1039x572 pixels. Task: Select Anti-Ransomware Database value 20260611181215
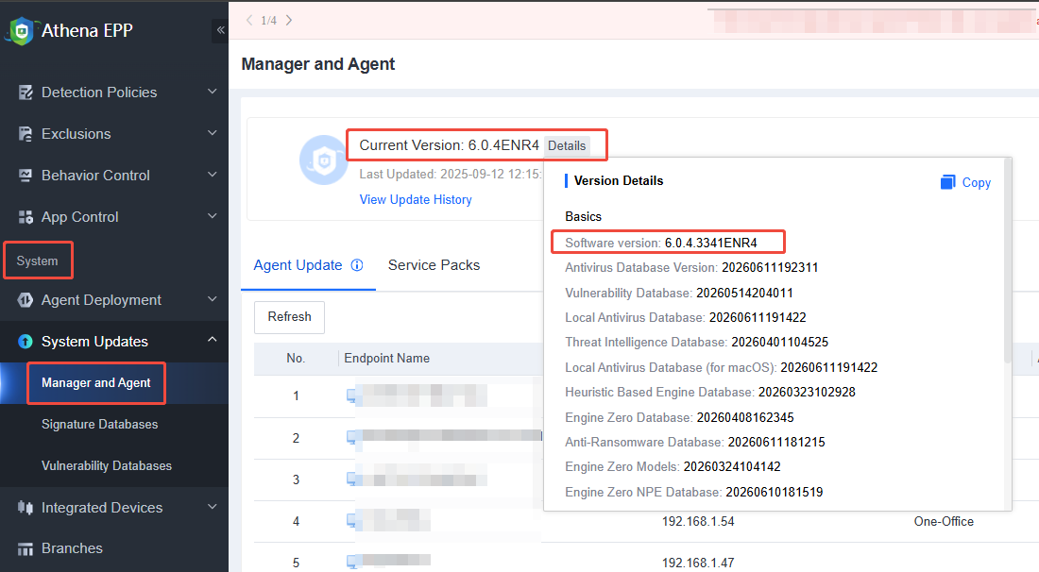pos(776,443)
